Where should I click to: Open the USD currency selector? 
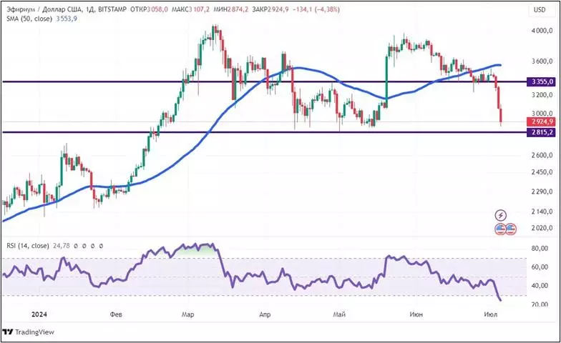coord(539,9)
